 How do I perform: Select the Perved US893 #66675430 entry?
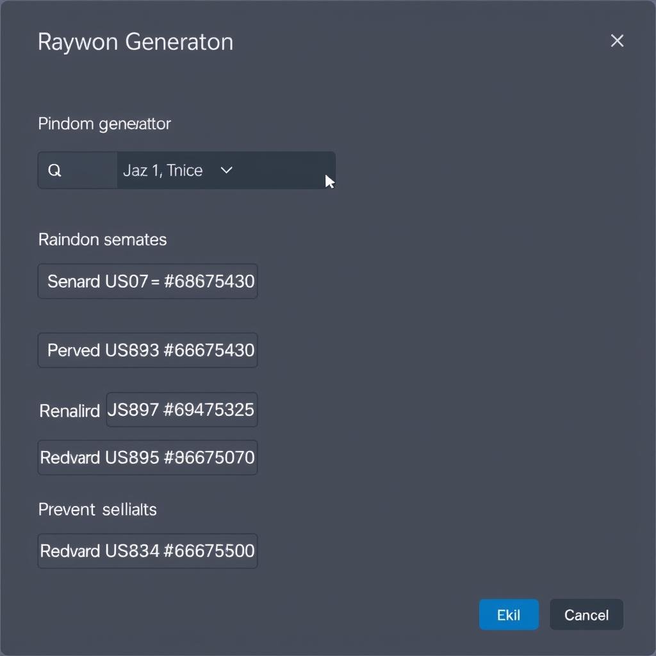tap(147, 350)
